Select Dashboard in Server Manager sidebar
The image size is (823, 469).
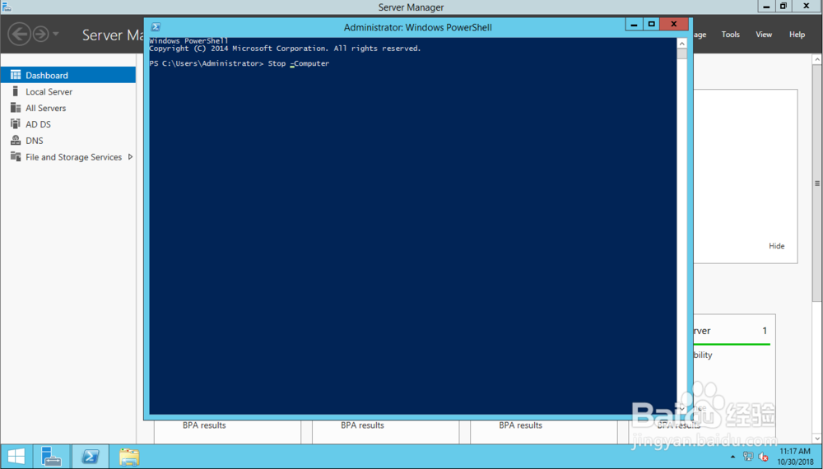(67, 75)
